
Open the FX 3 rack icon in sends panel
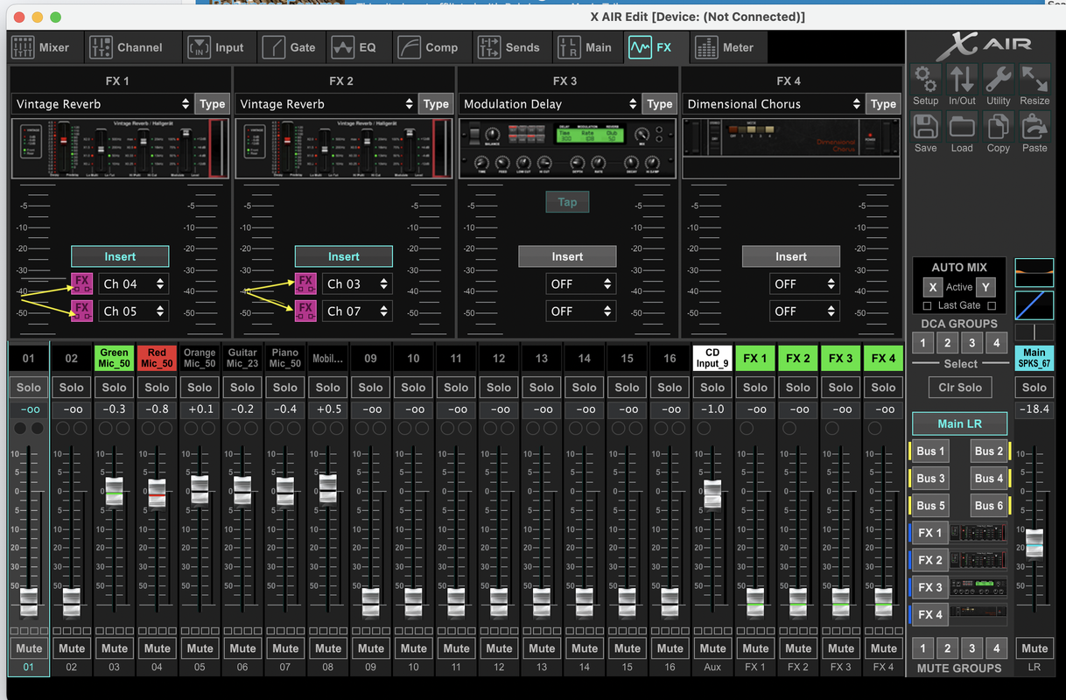click(x=978, y=587)
